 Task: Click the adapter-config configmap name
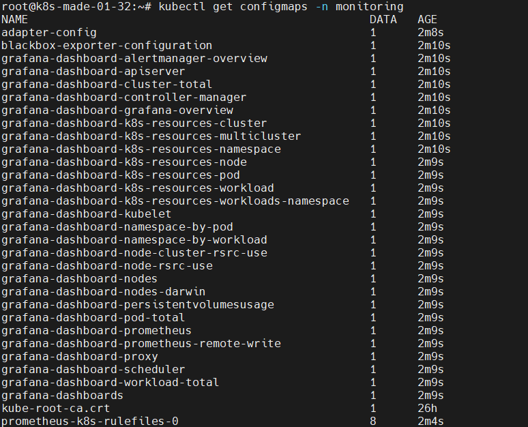click(x=49, y=32)
